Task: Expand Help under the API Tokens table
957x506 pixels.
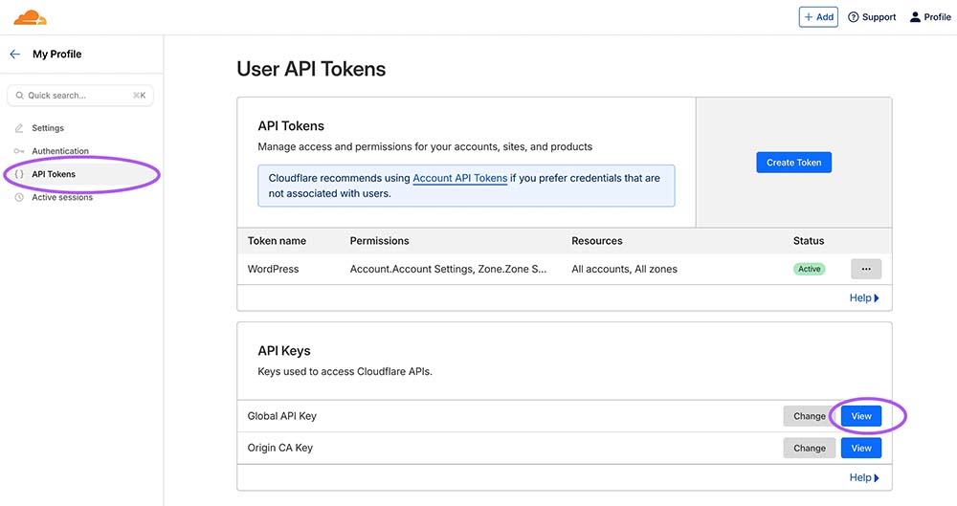Action: point(864,298)
